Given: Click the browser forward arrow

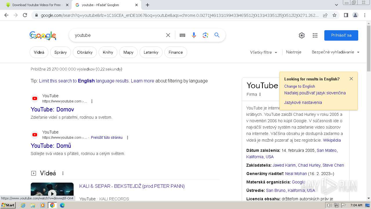Looking at the screenshot, I should click(x=16, y=15).
